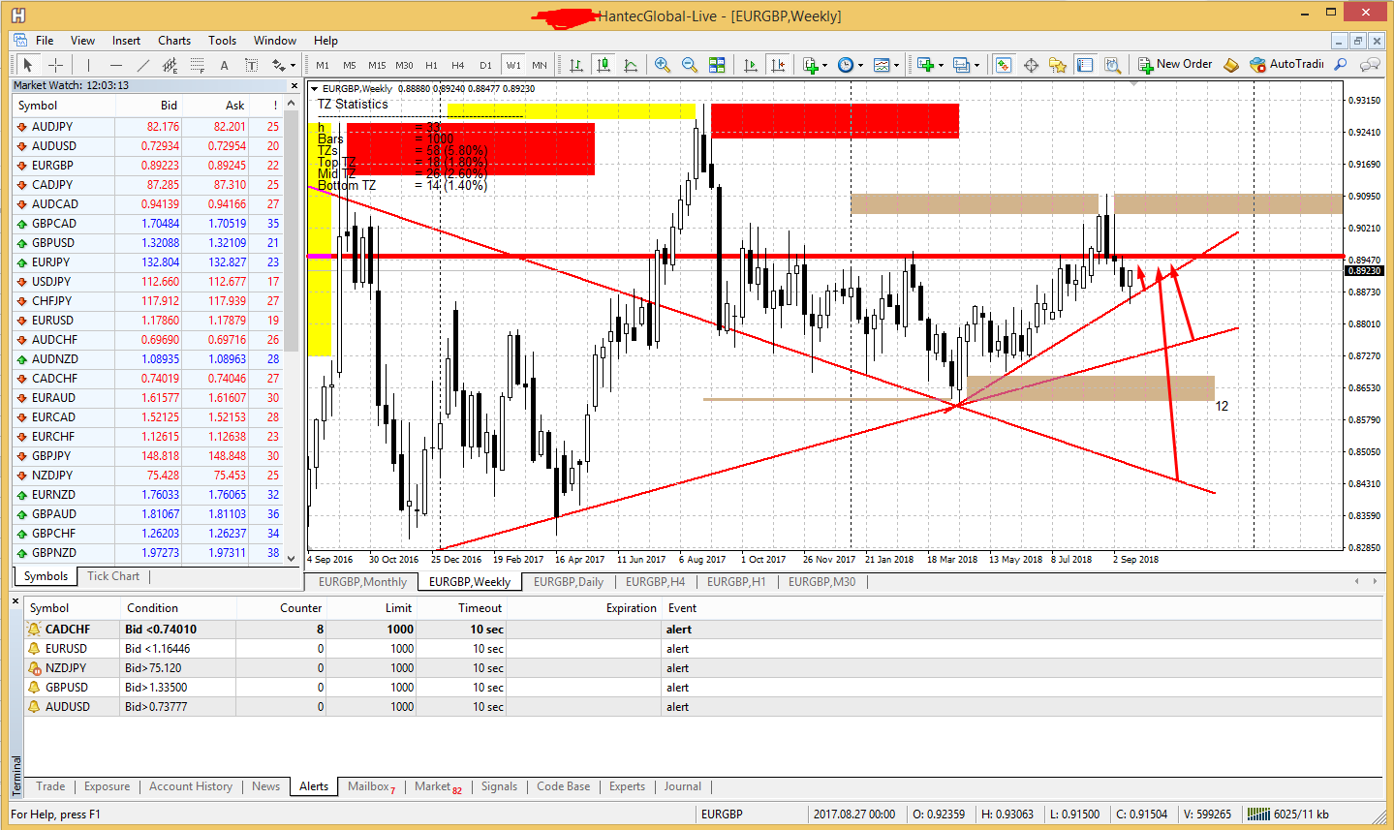Open the indicators list dropdown
The height and width of the screenshot is (830, 1394).
click(x=824, y=66)
